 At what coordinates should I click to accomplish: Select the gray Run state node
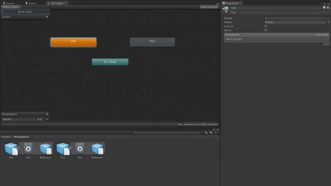tap(152, 42)
